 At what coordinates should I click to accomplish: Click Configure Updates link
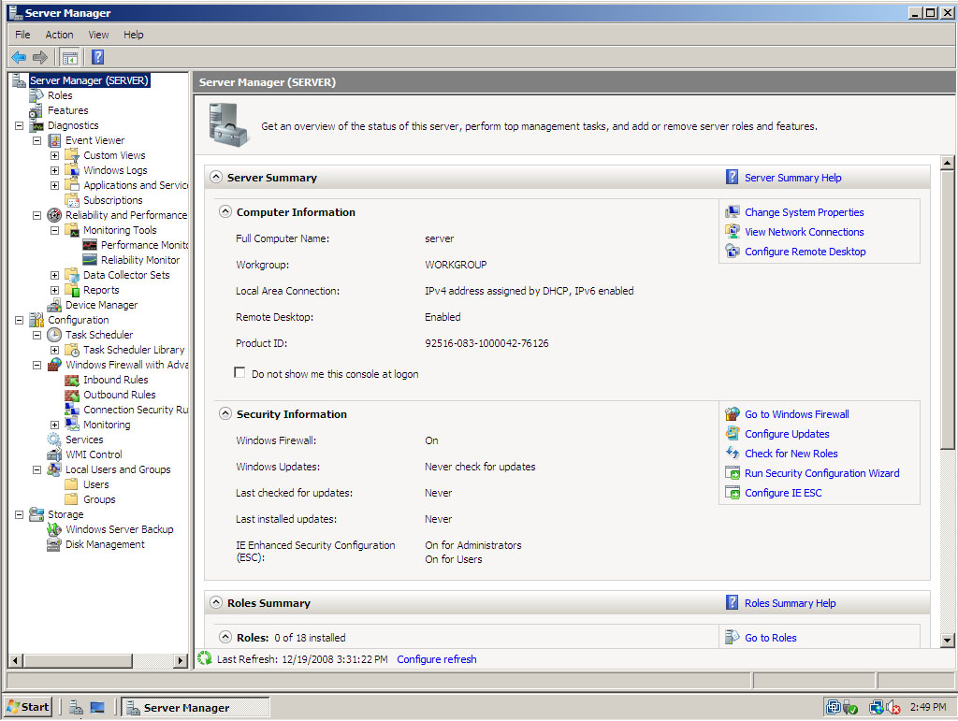click(x=787, y=434)
